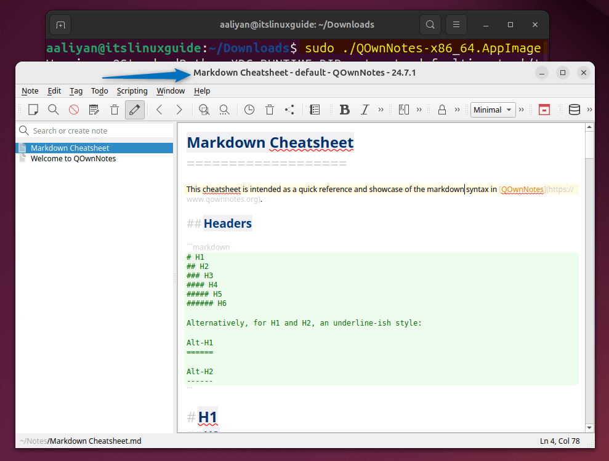Expand the chevron after the lock icon
609x461 pixels.
[x=458, y=110]
